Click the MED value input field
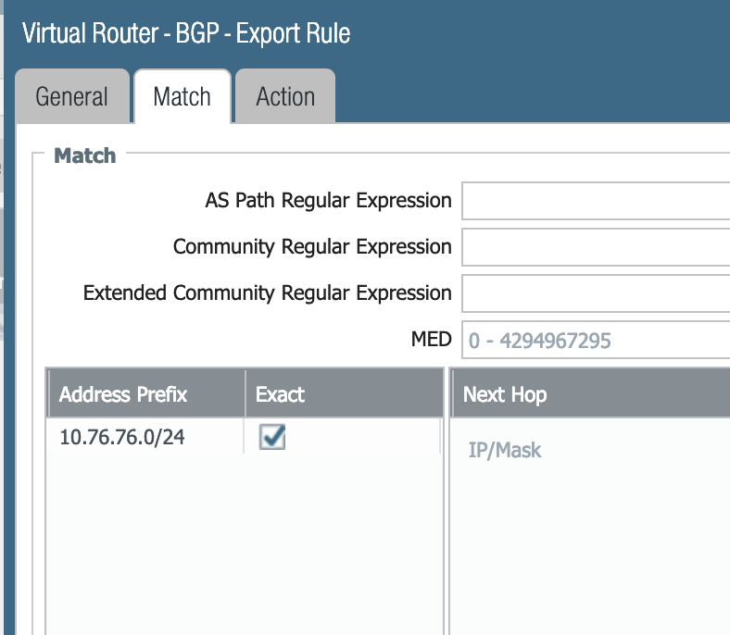This screenshot has height=635, width=730. [595, 341]
